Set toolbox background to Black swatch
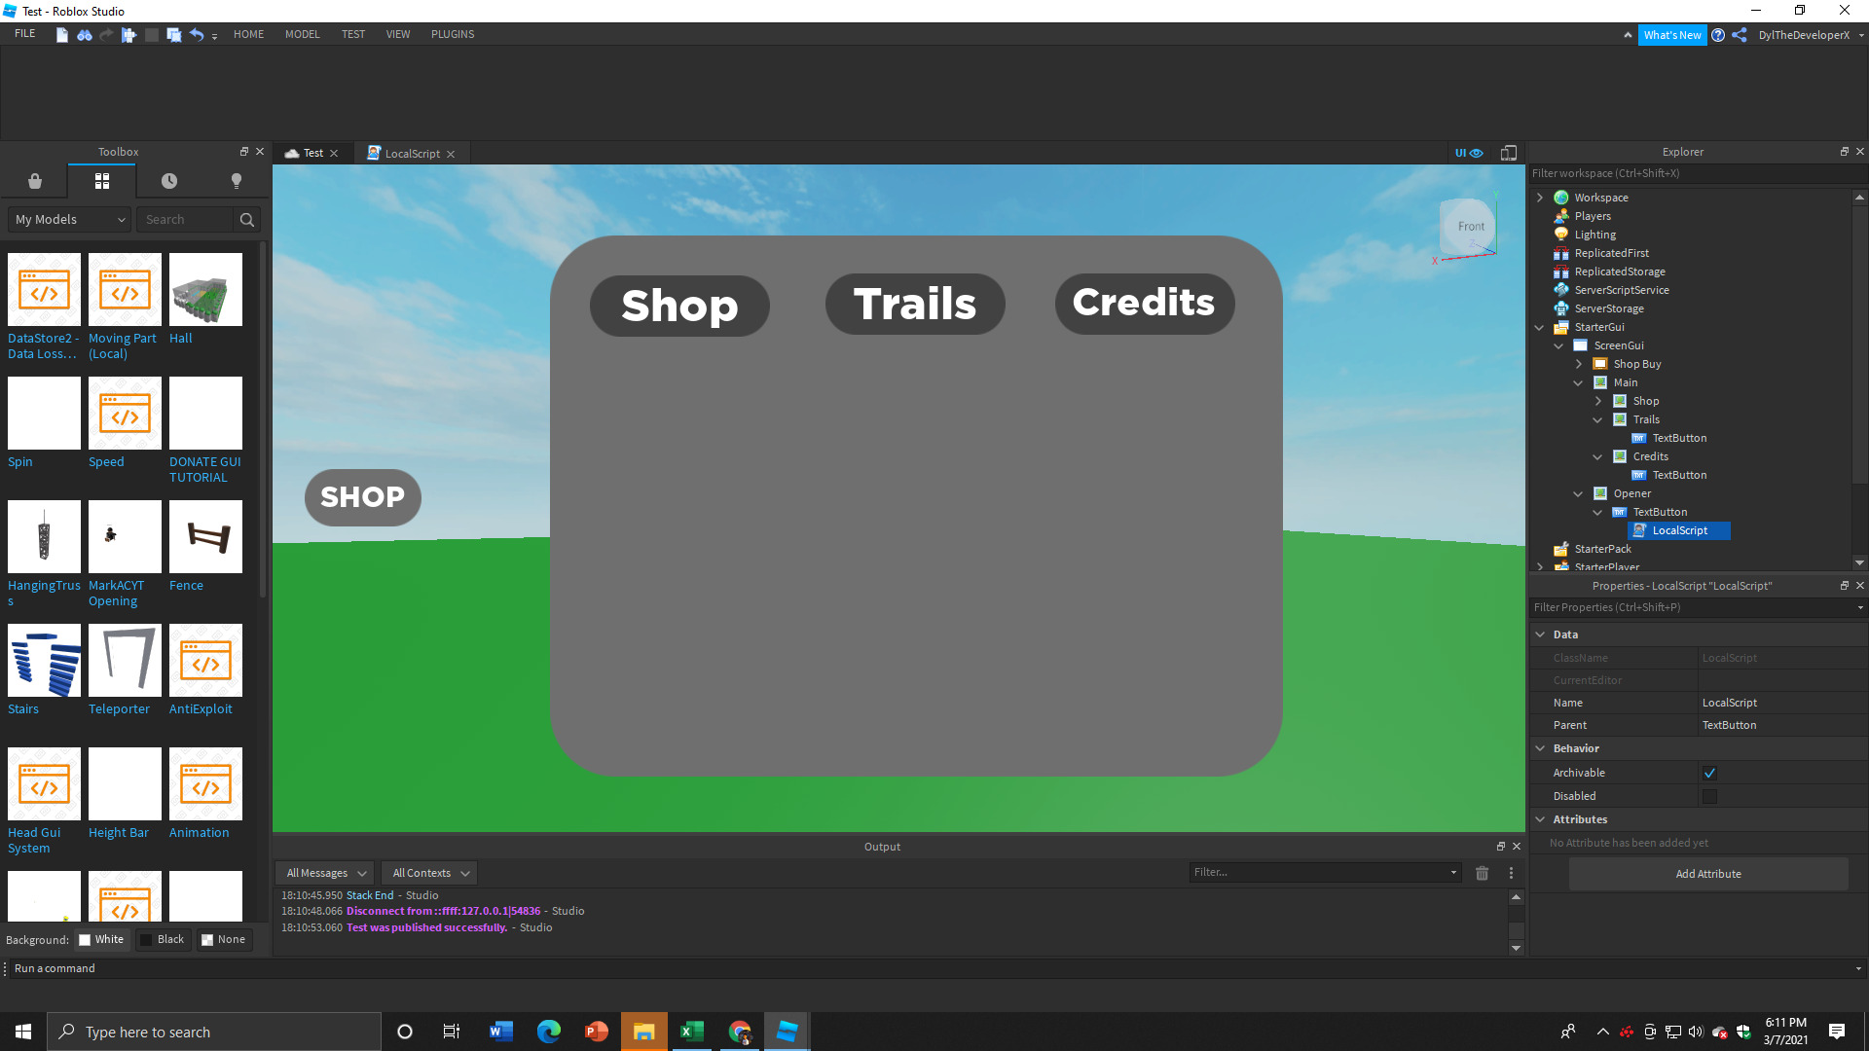This screenshot has width=1869, height=1051. (162, 939)
